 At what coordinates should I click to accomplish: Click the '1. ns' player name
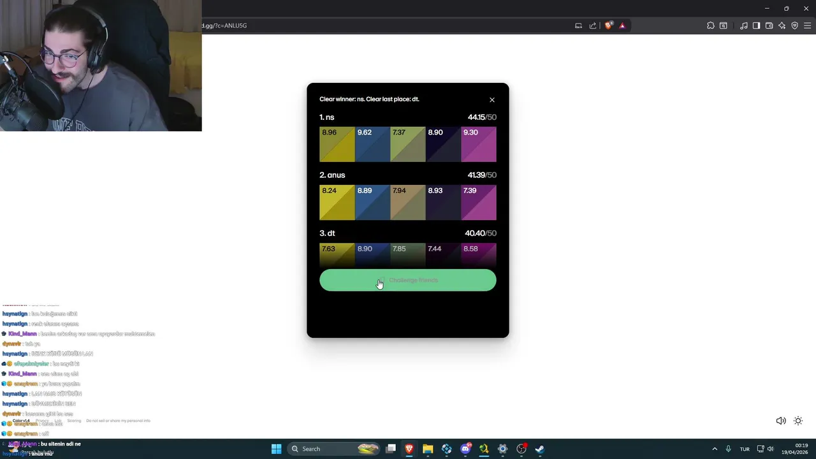(x=327, y=117)
